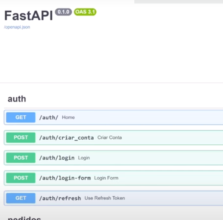
Task: Click the OAS 3.1 badge
Action: click(x=85, y=12)
